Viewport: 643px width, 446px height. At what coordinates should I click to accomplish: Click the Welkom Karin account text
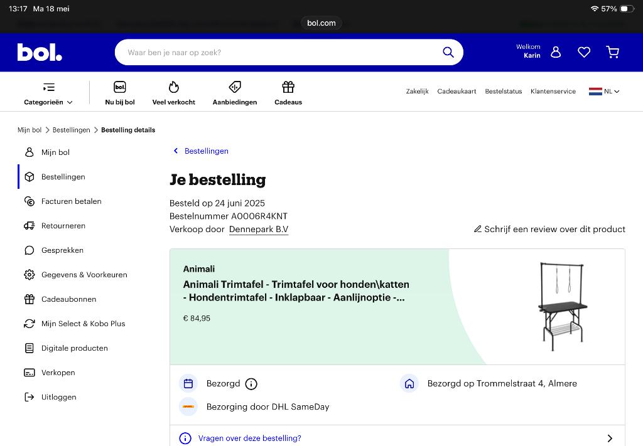click(528, 51)
